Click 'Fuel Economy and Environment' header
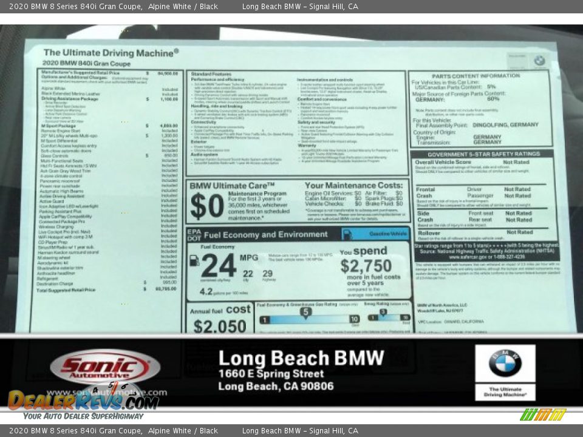 click(265, 234)
